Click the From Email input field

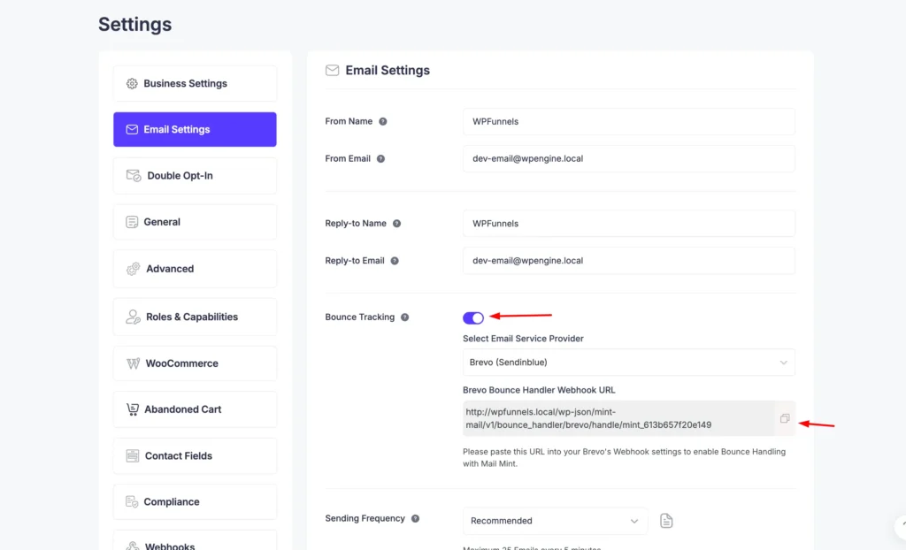pyautogui.click(x=628, y=158)
